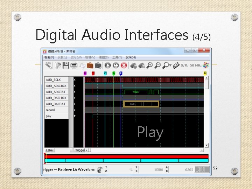Open the magnifier zoom dropdown arrow
The width and height of the screenshot is (252, 189).
point(170,65)
